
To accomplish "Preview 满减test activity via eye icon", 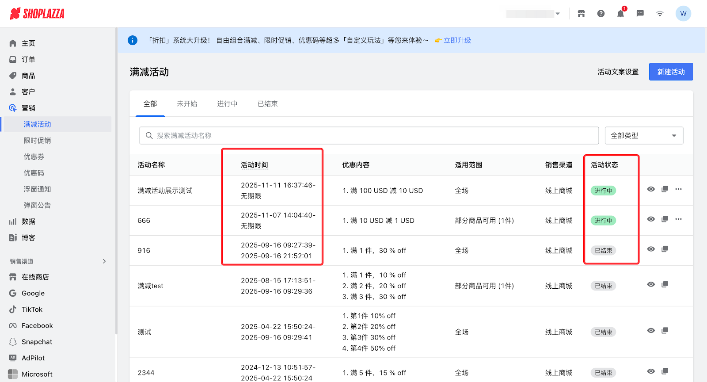I will (x=651, y=285).
